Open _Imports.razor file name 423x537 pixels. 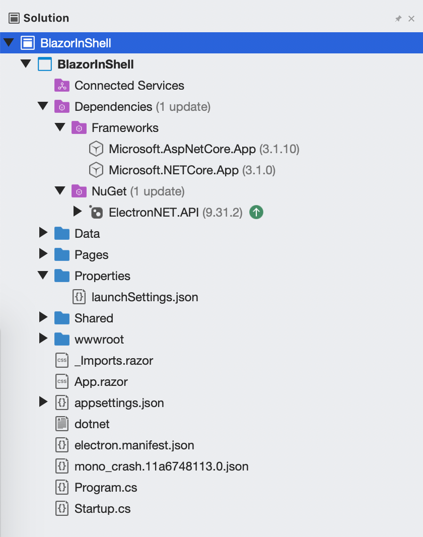click(114, 361)
